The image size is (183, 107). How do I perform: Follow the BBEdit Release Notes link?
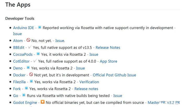click(x=108, y=47)
